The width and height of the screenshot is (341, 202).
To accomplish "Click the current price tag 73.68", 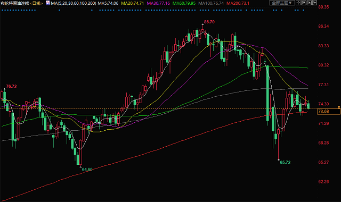I will coord(329,111).
